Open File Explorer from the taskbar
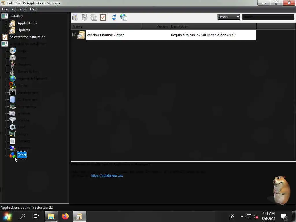Screen dimensions: 296x222 click(x=51, y=216)
